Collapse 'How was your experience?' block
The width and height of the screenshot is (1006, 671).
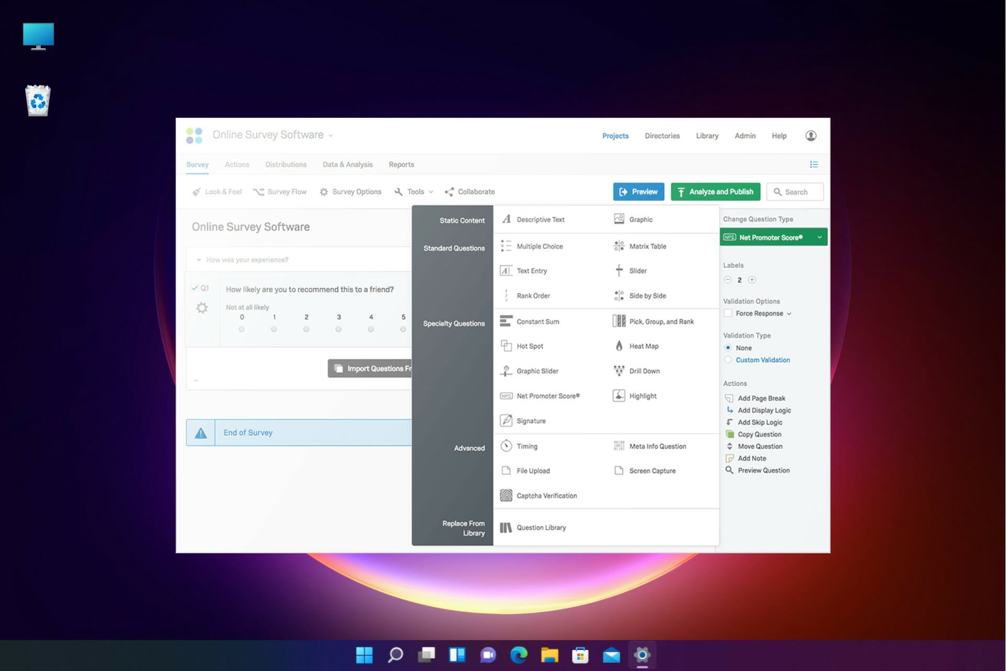[199, 260]
